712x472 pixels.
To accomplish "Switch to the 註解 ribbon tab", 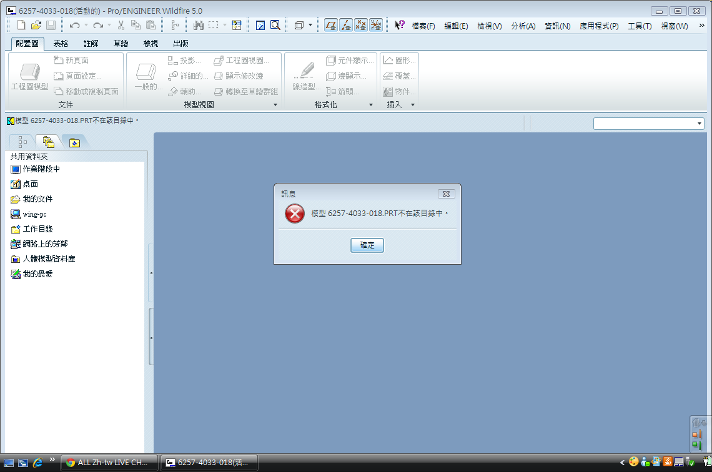I will pos(91,44).
